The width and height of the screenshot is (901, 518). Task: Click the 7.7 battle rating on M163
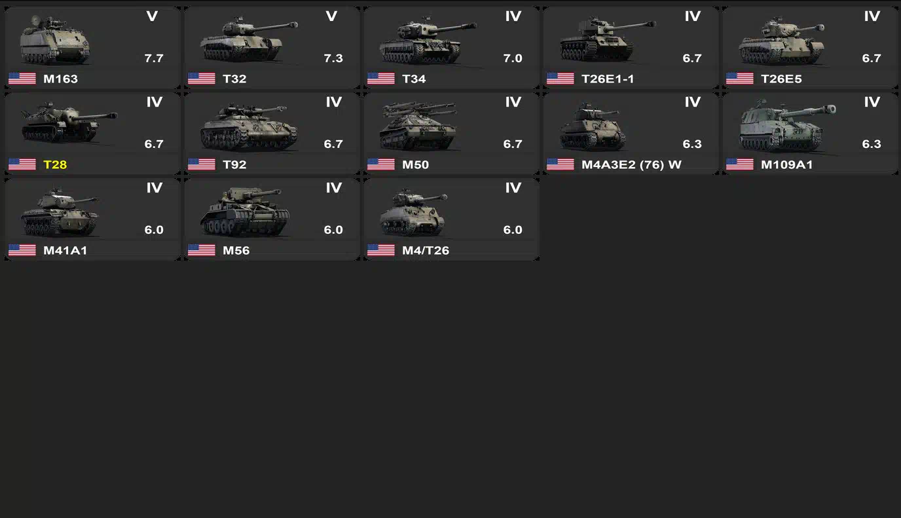tap(154, 58)
